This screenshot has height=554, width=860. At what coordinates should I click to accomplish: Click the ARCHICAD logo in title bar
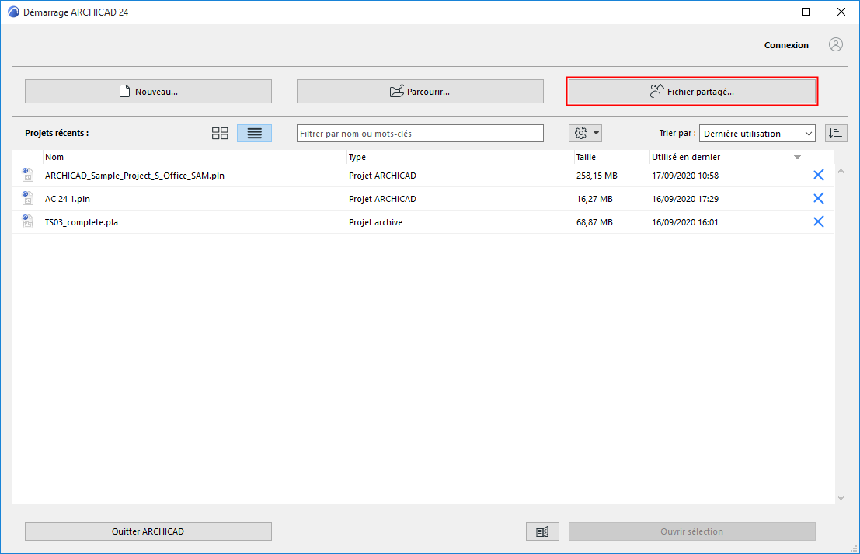coord(13,12)
